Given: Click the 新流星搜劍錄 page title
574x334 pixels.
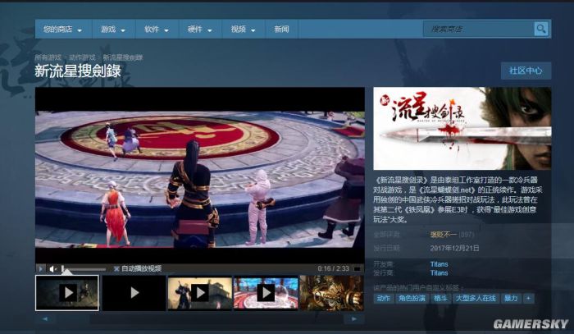Looking at the screenshot, I should 78,71.
